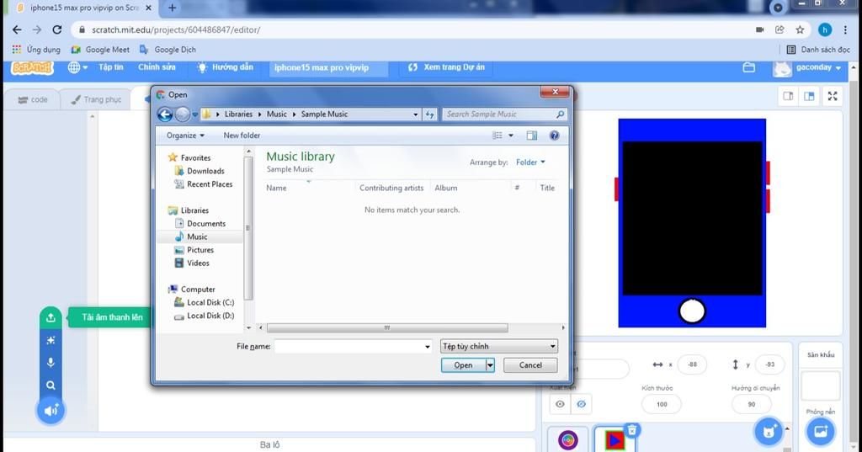Hide sprite with crossed eye icon
862x452 pixels.
581,404
